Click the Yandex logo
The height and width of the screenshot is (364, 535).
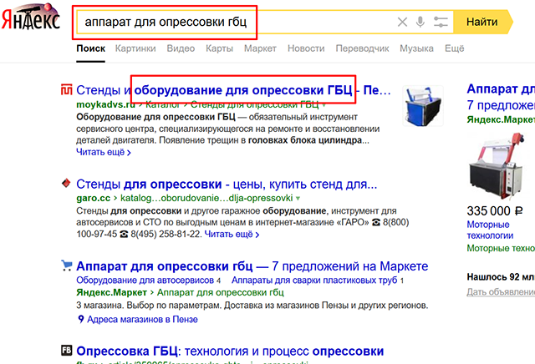(31, 17)
